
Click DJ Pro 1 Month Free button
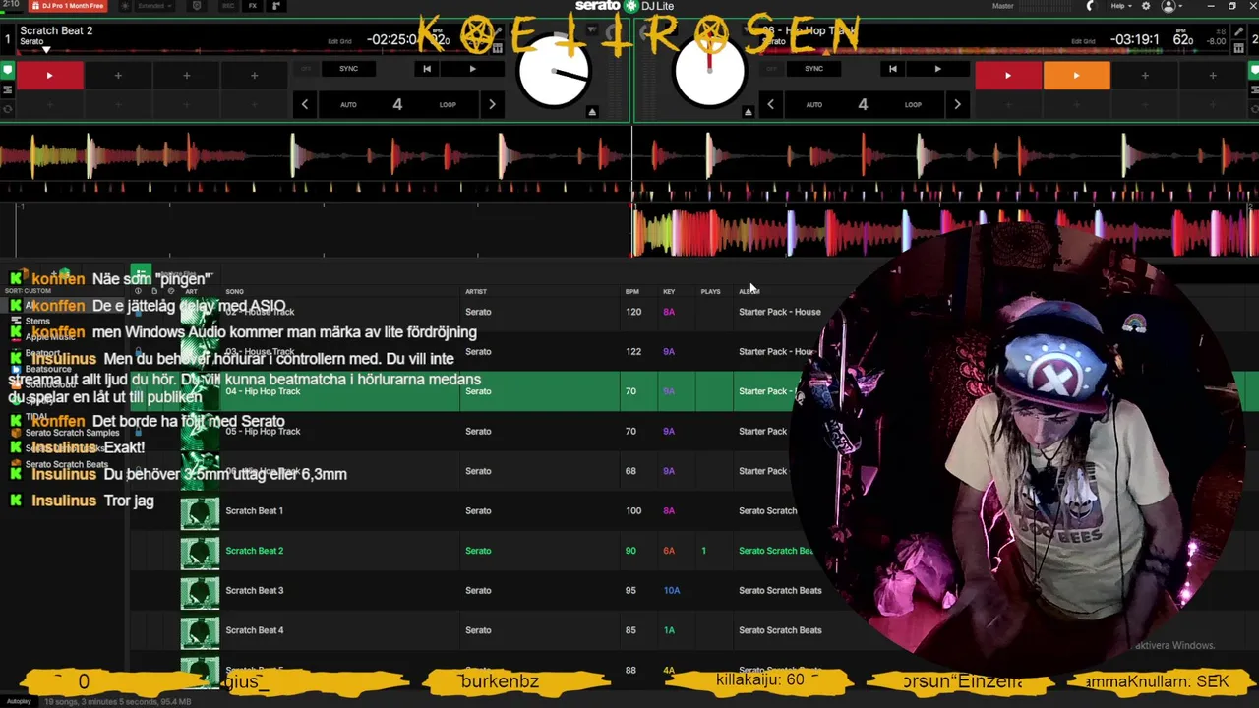click(x=68, y=6)
